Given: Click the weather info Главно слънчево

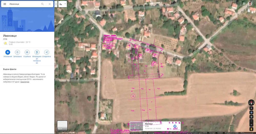Looking at the screenshot, I should tap(20, 42).
